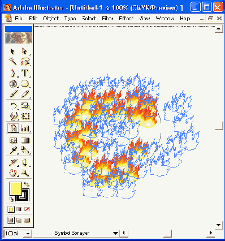Set fill to None mode
The width and height of the screenshot is (225, 241).
coord(27,209)
